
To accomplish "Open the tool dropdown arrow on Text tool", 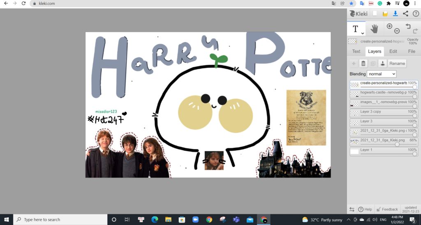I will point(363,33).
